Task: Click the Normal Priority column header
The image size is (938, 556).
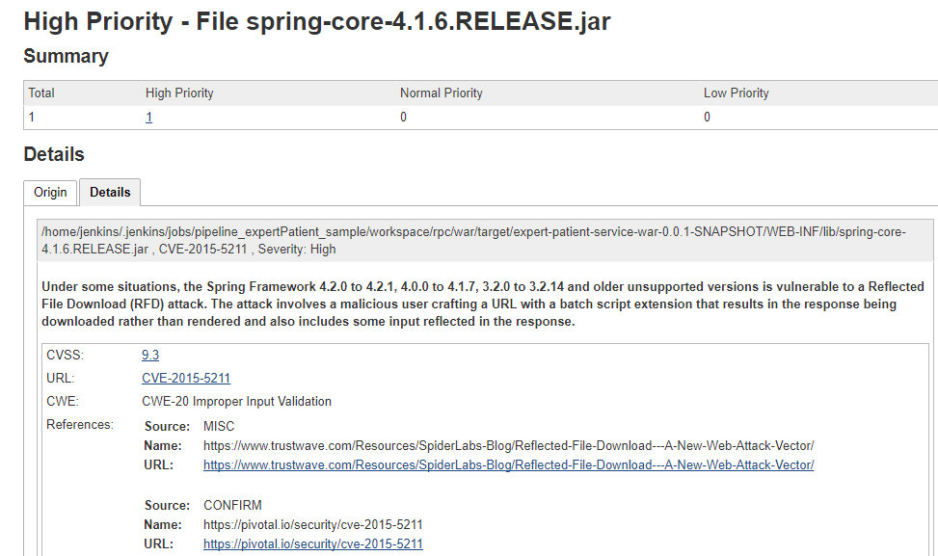Action: point(442,93)
